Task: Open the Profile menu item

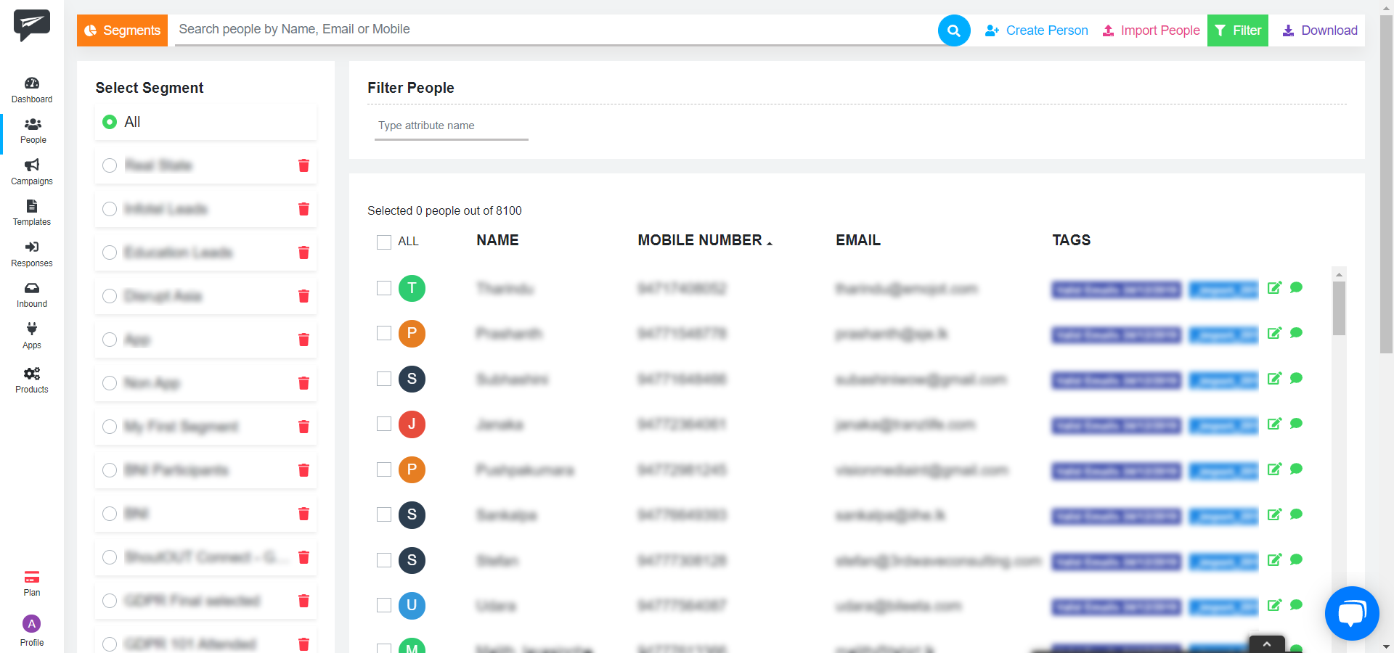Action: (x=32, y=631)
